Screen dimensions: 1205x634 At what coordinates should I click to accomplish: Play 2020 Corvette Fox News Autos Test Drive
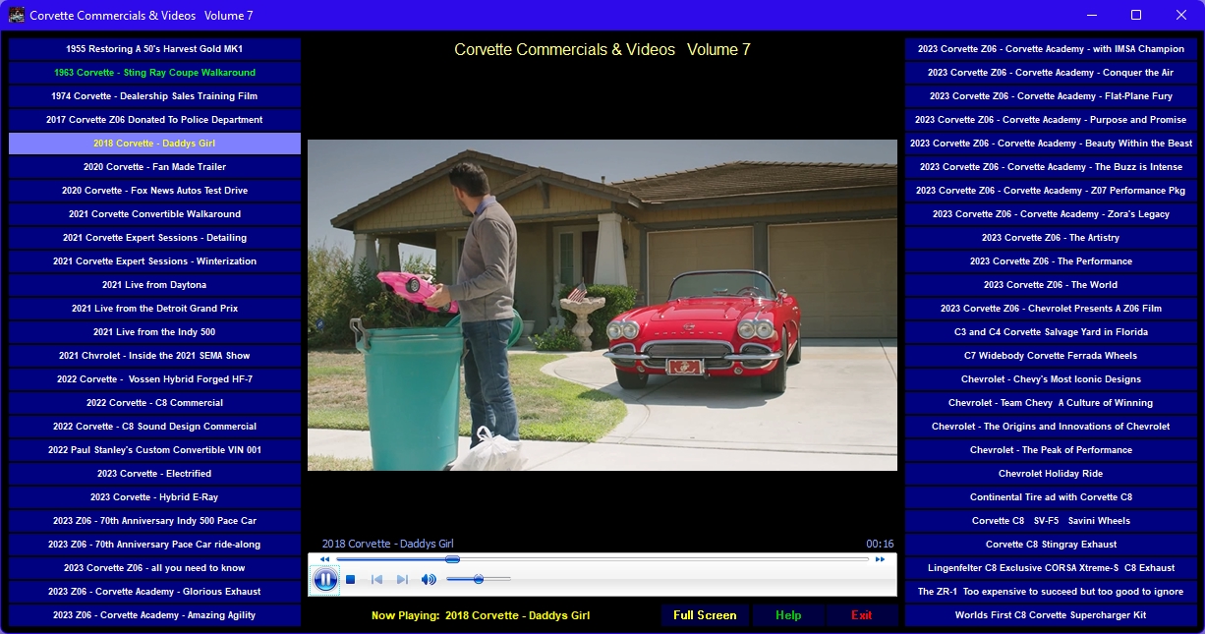pyautogui.click(x=154, y=191)
